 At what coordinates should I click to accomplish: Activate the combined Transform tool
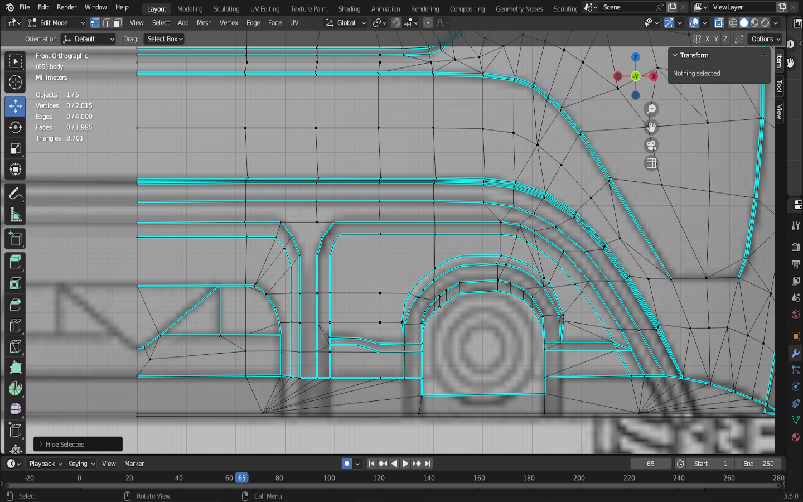(16, 170)
